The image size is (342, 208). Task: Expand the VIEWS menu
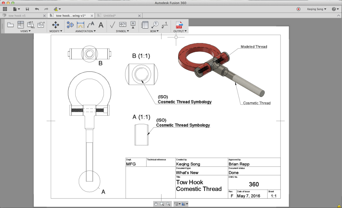(x=25, y=31)
